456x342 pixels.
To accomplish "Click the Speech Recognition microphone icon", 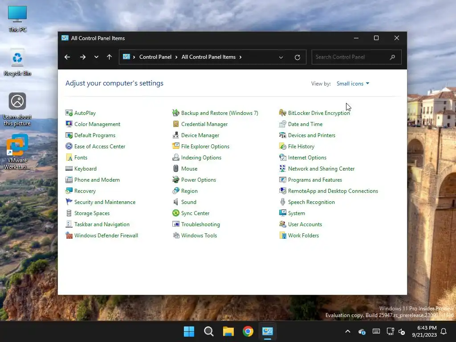I will point(283,202).
